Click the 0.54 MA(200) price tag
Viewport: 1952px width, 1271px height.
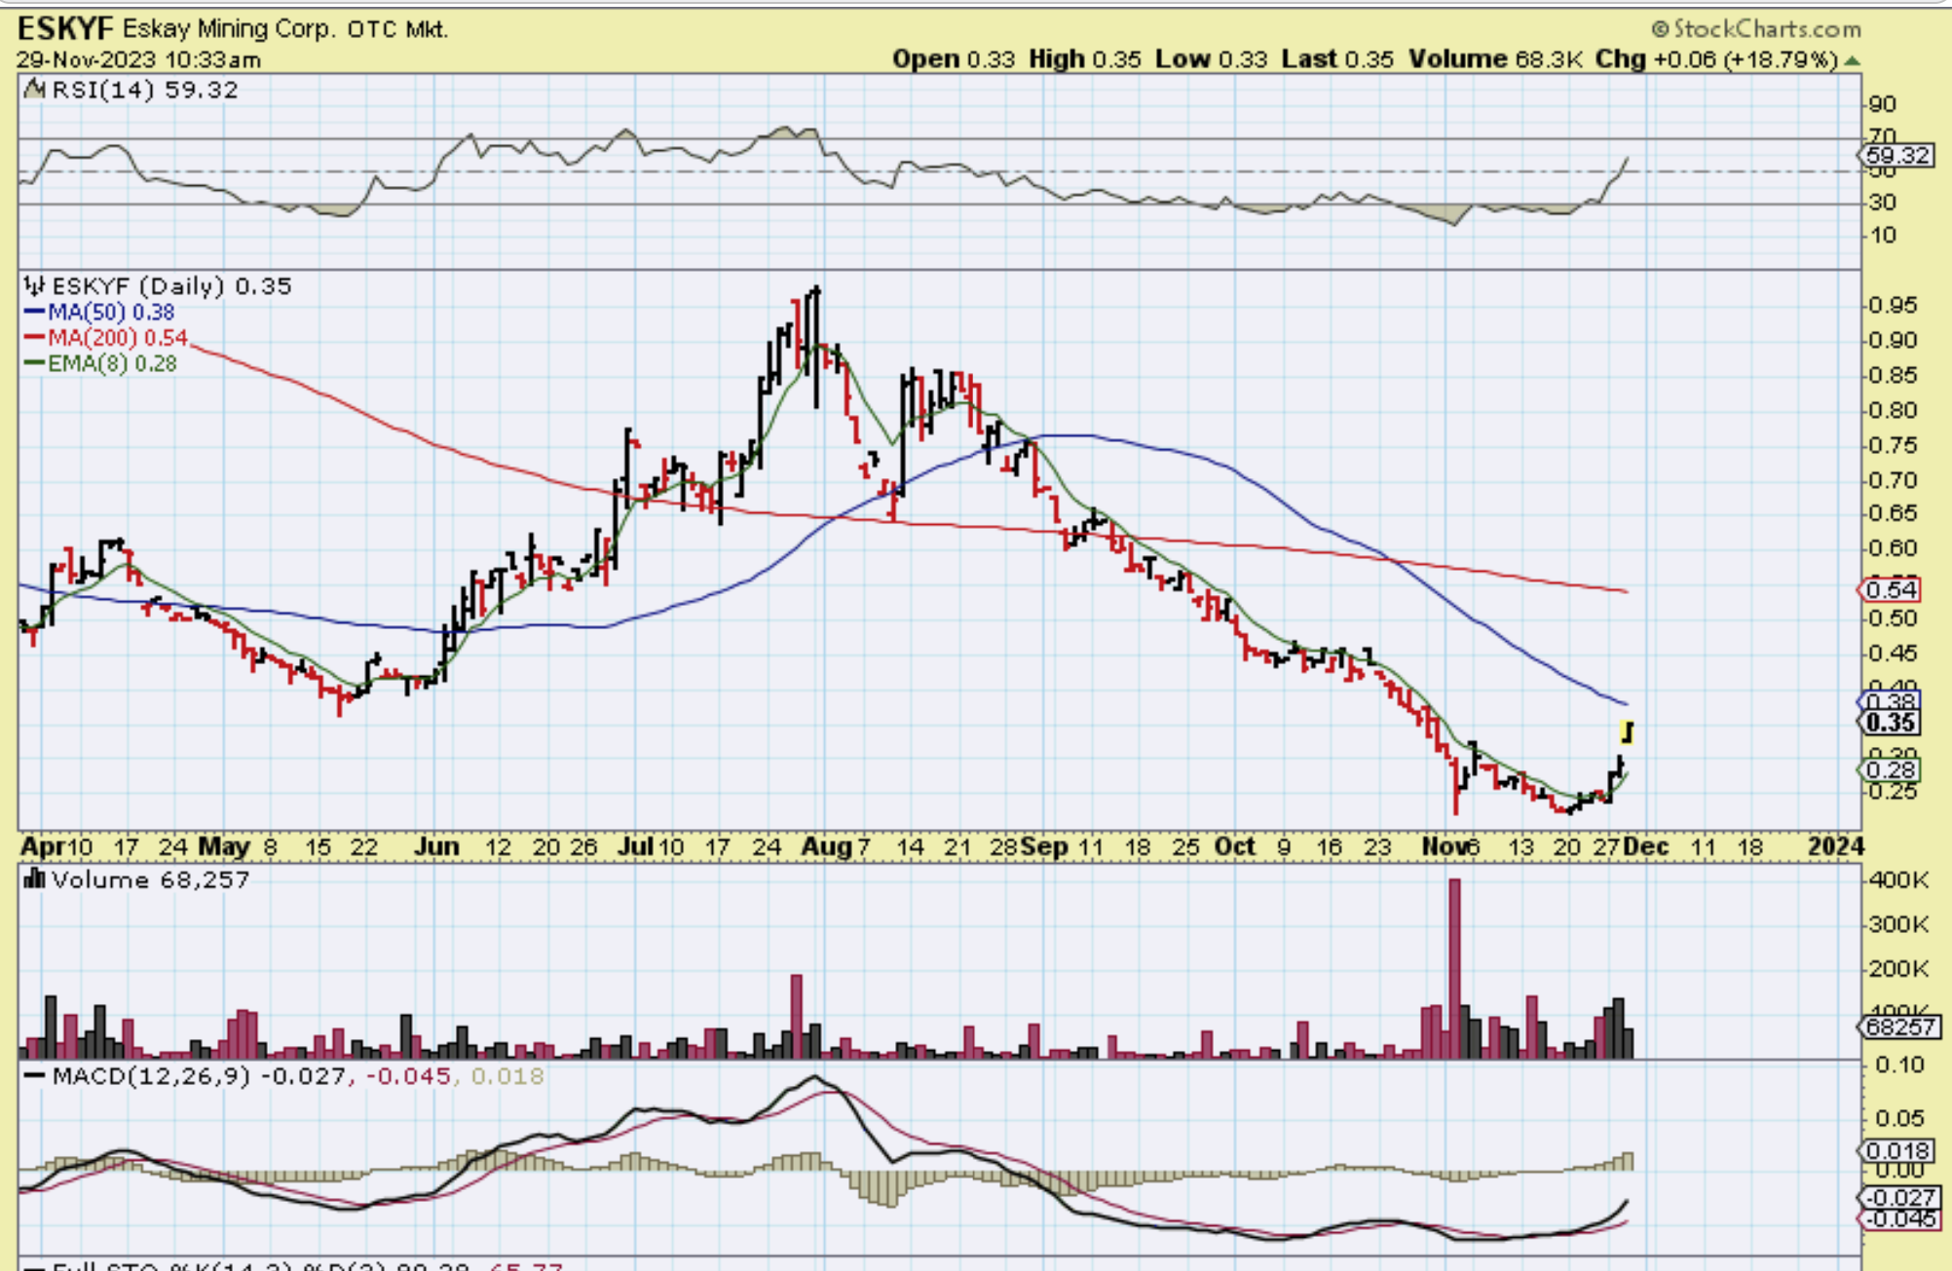coord(1892,589)
